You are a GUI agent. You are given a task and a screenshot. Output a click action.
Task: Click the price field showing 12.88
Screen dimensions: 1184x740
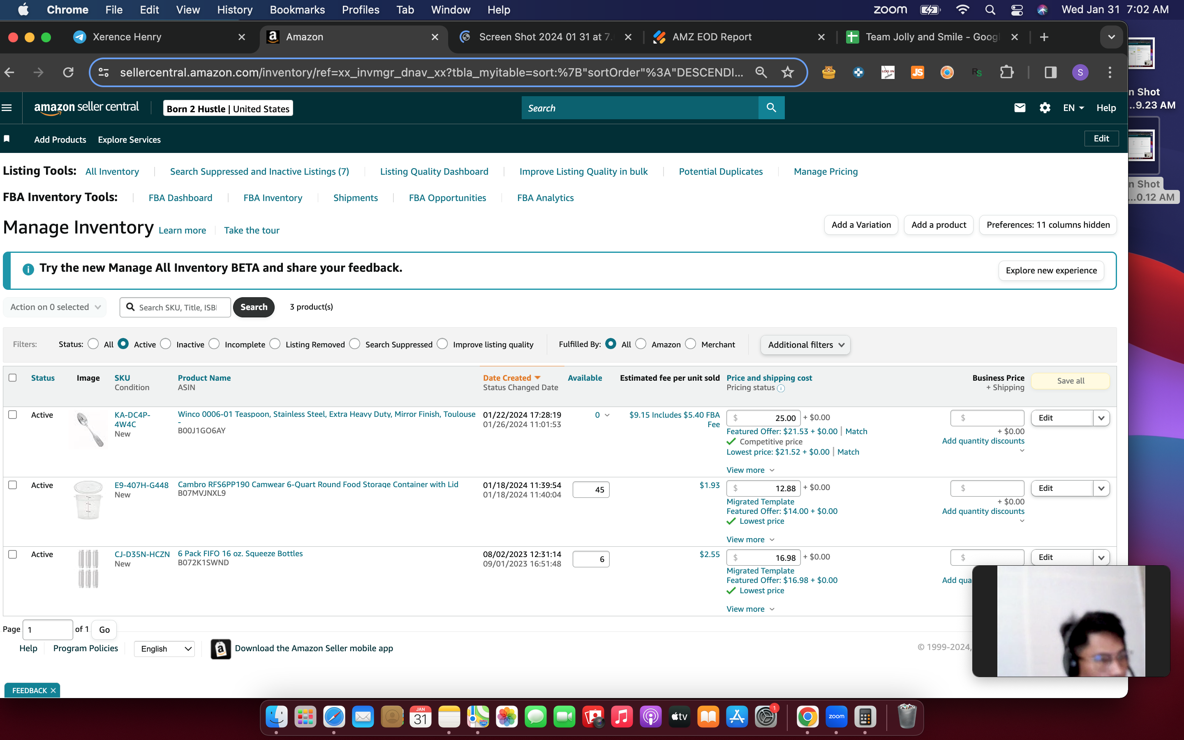(x=763, y=488)
